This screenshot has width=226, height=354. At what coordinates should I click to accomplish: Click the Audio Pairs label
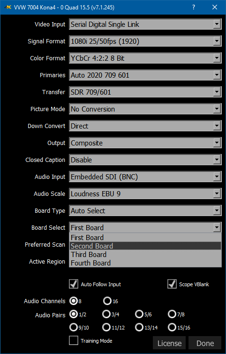click(50, 315)
